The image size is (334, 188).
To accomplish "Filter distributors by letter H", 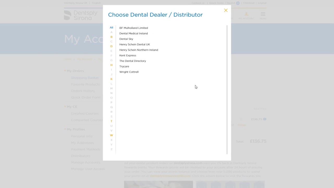I will click(x=111, y=65).
